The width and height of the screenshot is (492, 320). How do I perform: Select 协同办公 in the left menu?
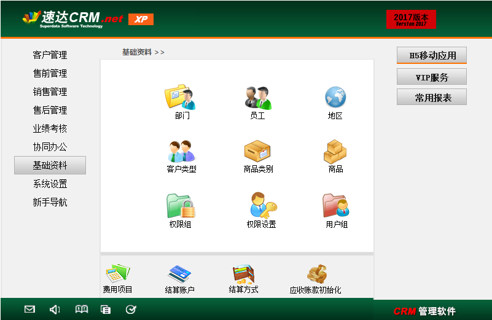[50, 147]
